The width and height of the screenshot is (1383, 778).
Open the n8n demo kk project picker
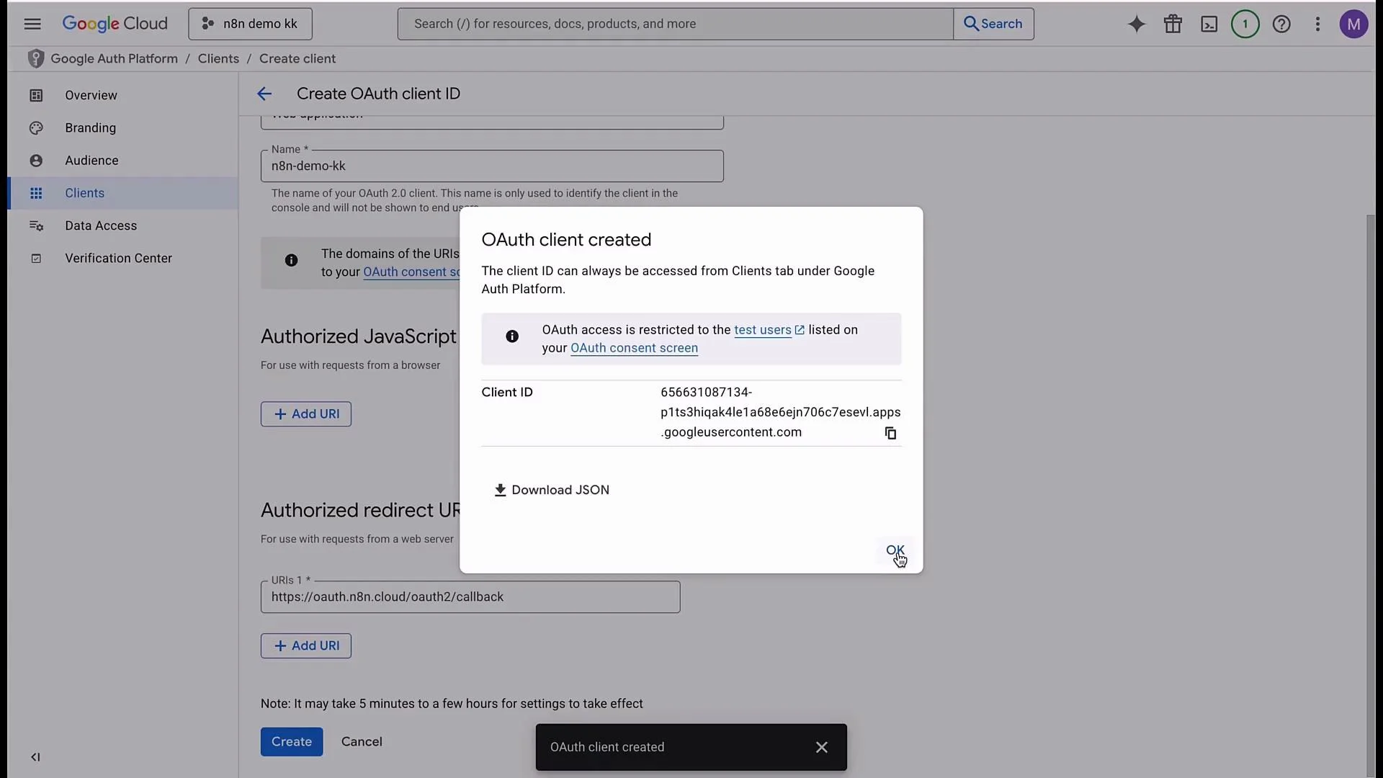point(250,24)
